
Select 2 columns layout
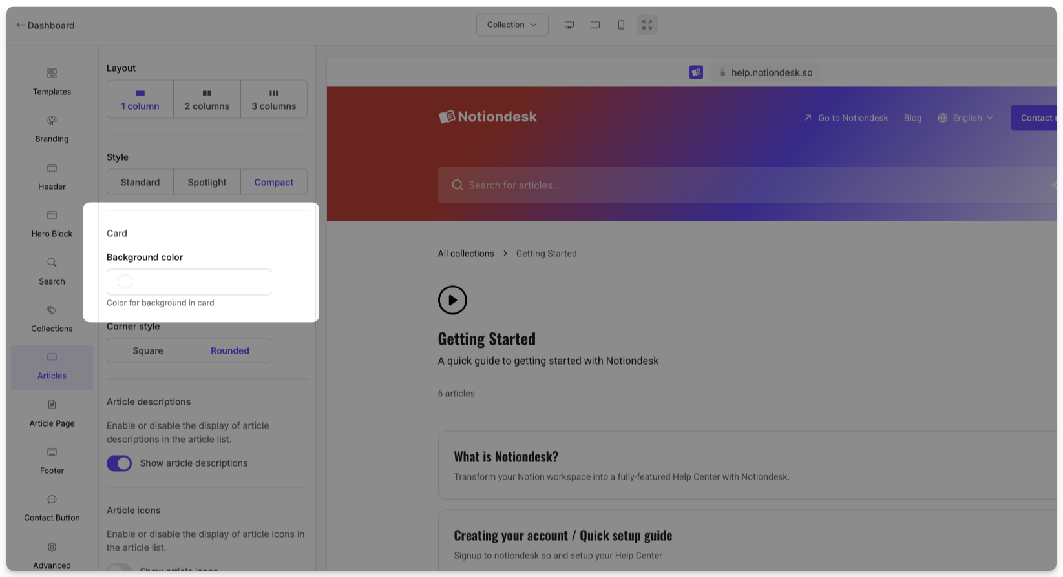[x=207, y=99]
